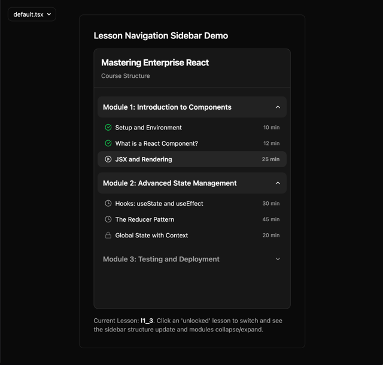Open the Setup and Environment lesson
The image size is (383, 365).
pos(192,128)
